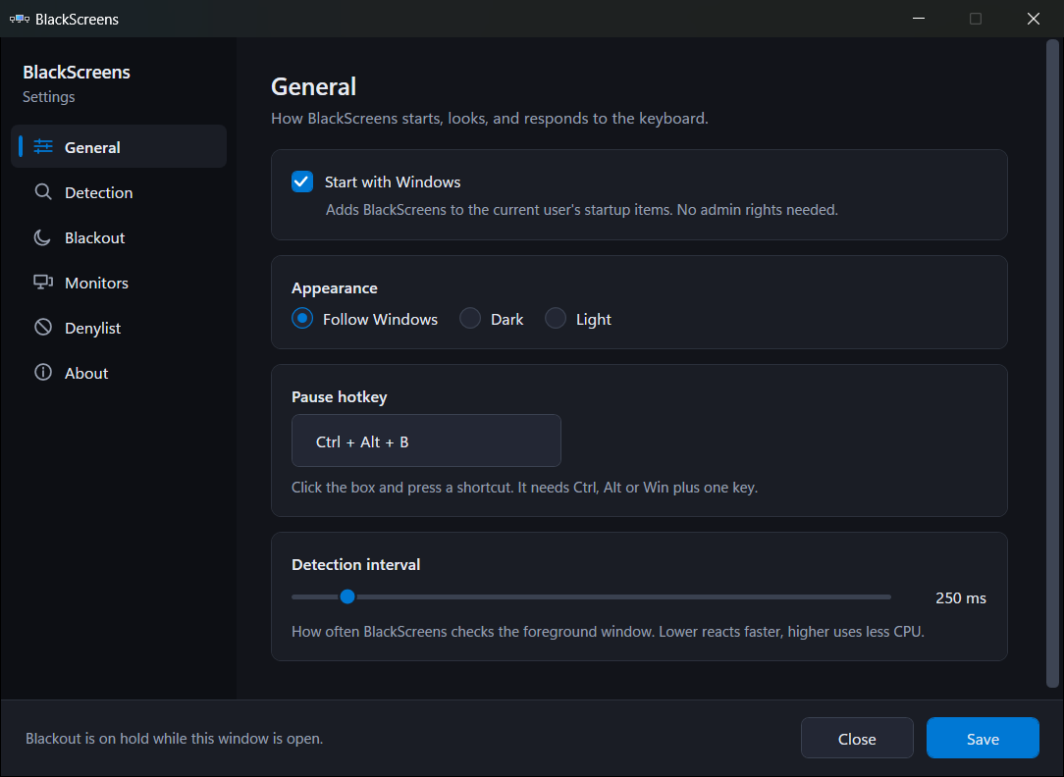The image size is (1064, 777).
Task: Click the Monitors display icon
Action: point(43,282)
